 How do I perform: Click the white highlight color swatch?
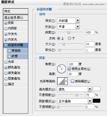click(96, 89)
